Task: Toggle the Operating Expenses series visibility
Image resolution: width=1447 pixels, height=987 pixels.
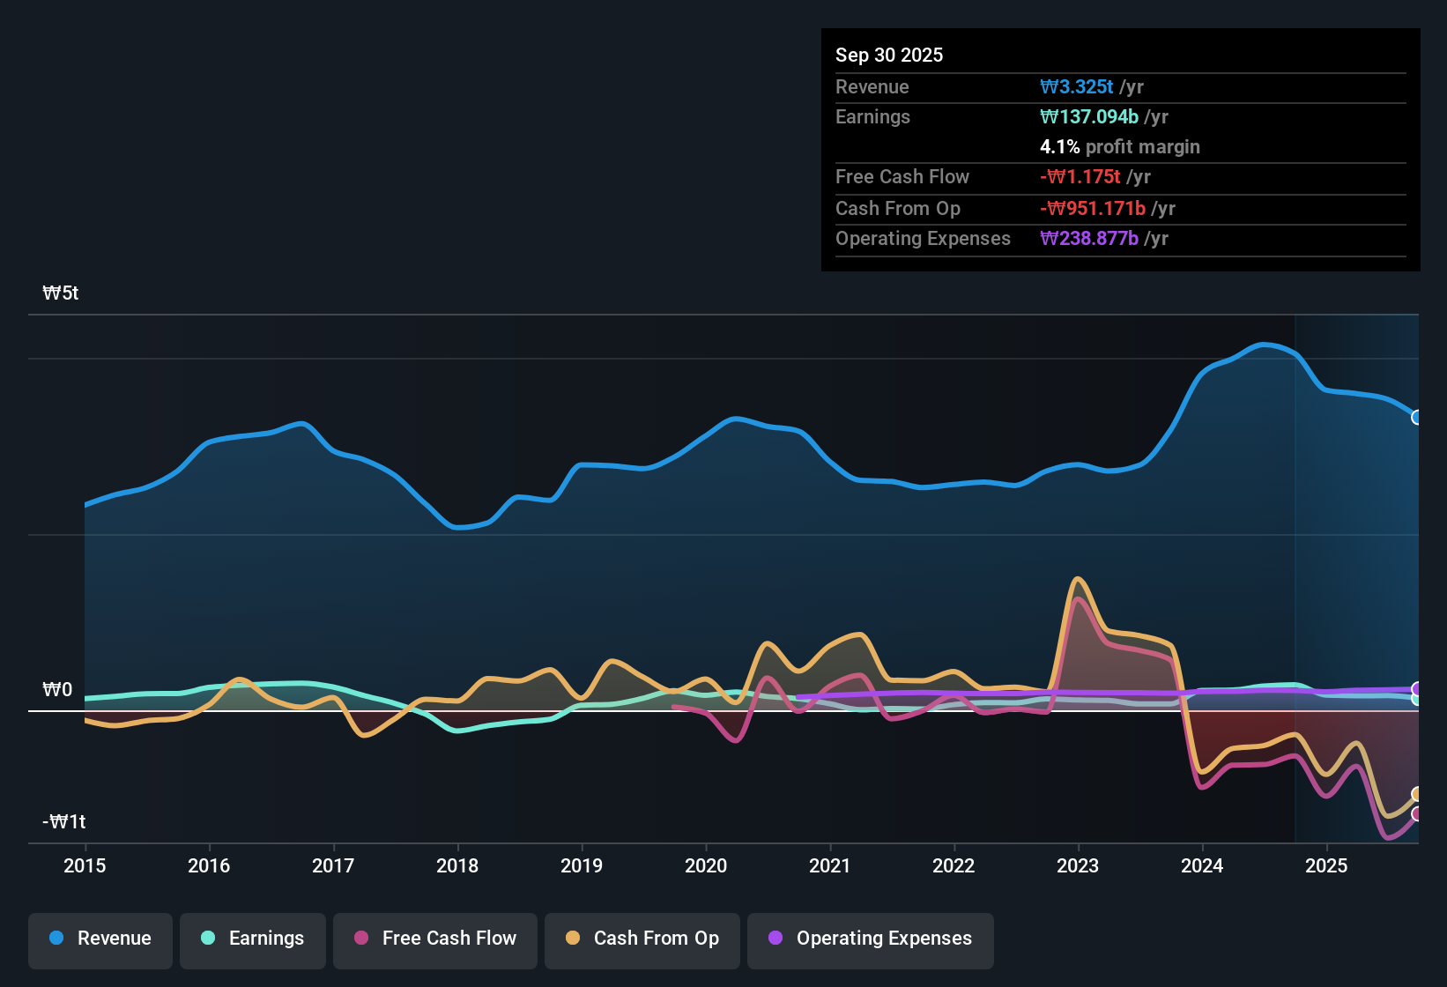Action: [870, 939]
